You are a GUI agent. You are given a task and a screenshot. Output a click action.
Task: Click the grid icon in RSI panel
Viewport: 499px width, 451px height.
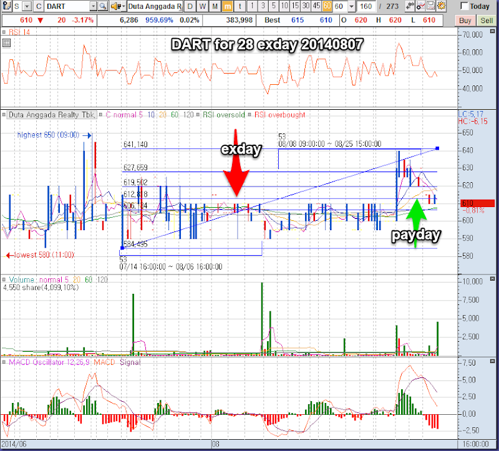click(6, 42)
